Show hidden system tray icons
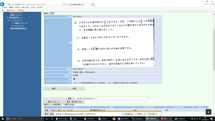 (x=189, y=119)
